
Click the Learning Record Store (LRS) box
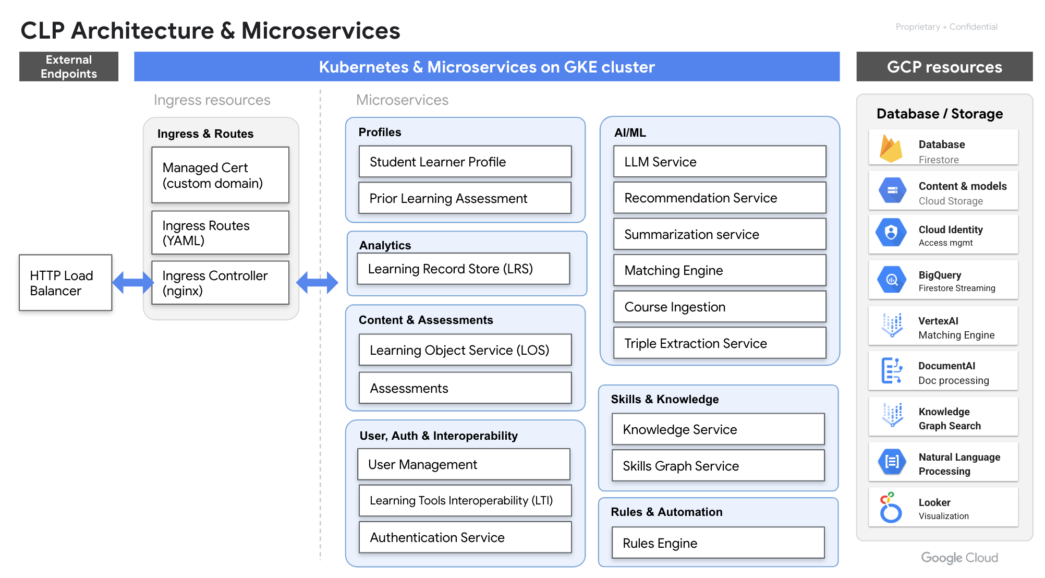coord(464,269)
